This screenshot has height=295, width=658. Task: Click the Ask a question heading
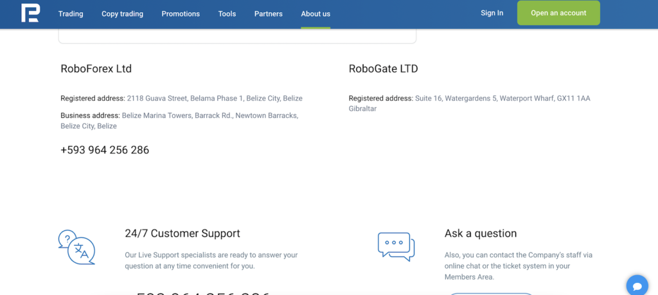(x=481, y=233)
